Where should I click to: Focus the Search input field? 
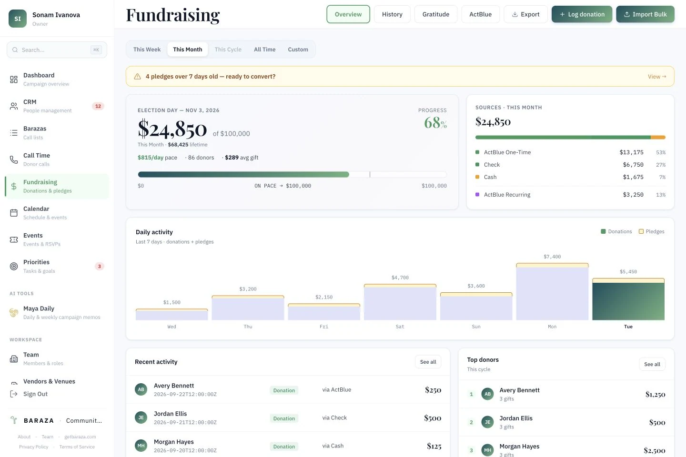[57, 50]
